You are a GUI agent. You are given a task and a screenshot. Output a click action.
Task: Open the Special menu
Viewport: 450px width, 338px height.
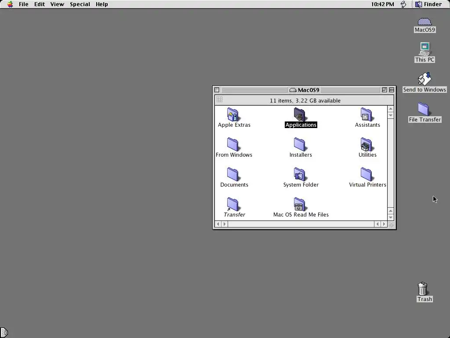tap(80, 4)
